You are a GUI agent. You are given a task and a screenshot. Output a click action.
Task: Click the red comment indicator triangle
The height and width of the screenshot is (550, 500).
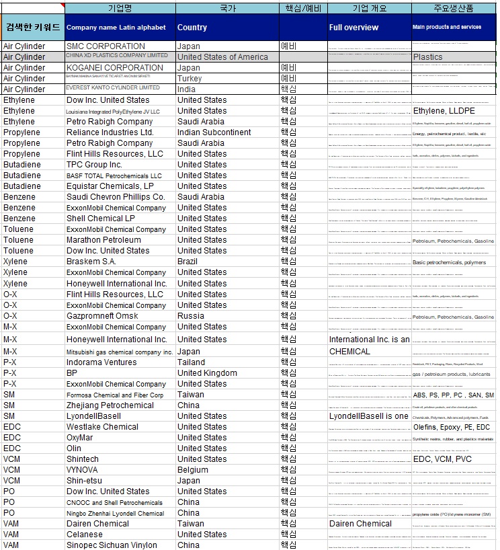click(62, 5)
